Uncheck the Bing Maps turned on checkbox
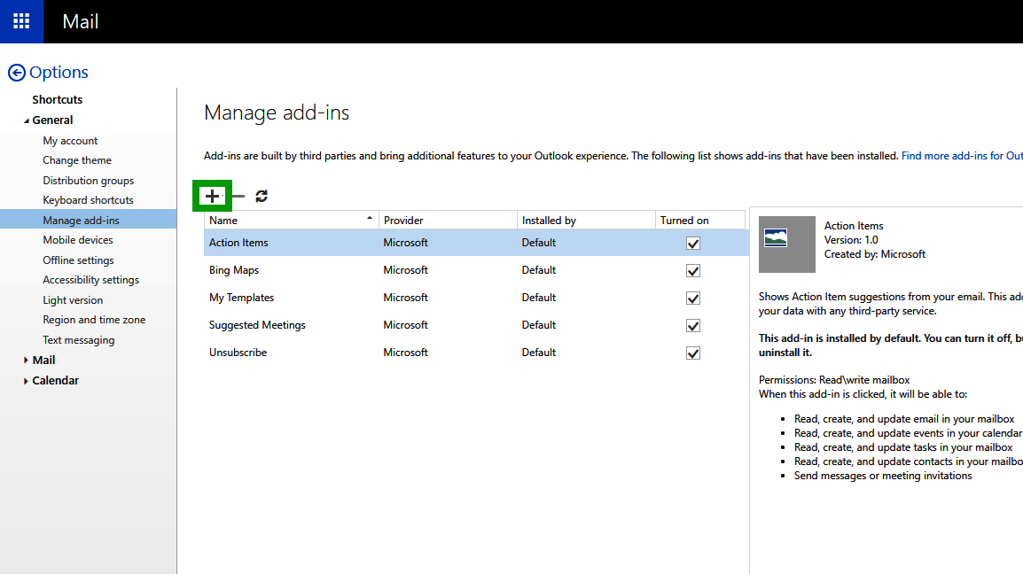Viewport: 1023px width, 574px height. [x=692, y=270]
